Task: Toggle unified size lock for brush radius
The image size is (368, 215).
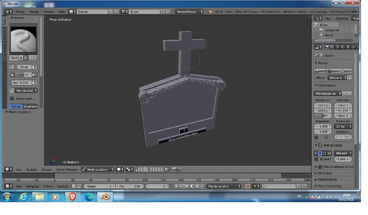Action: tap(12, 67)
